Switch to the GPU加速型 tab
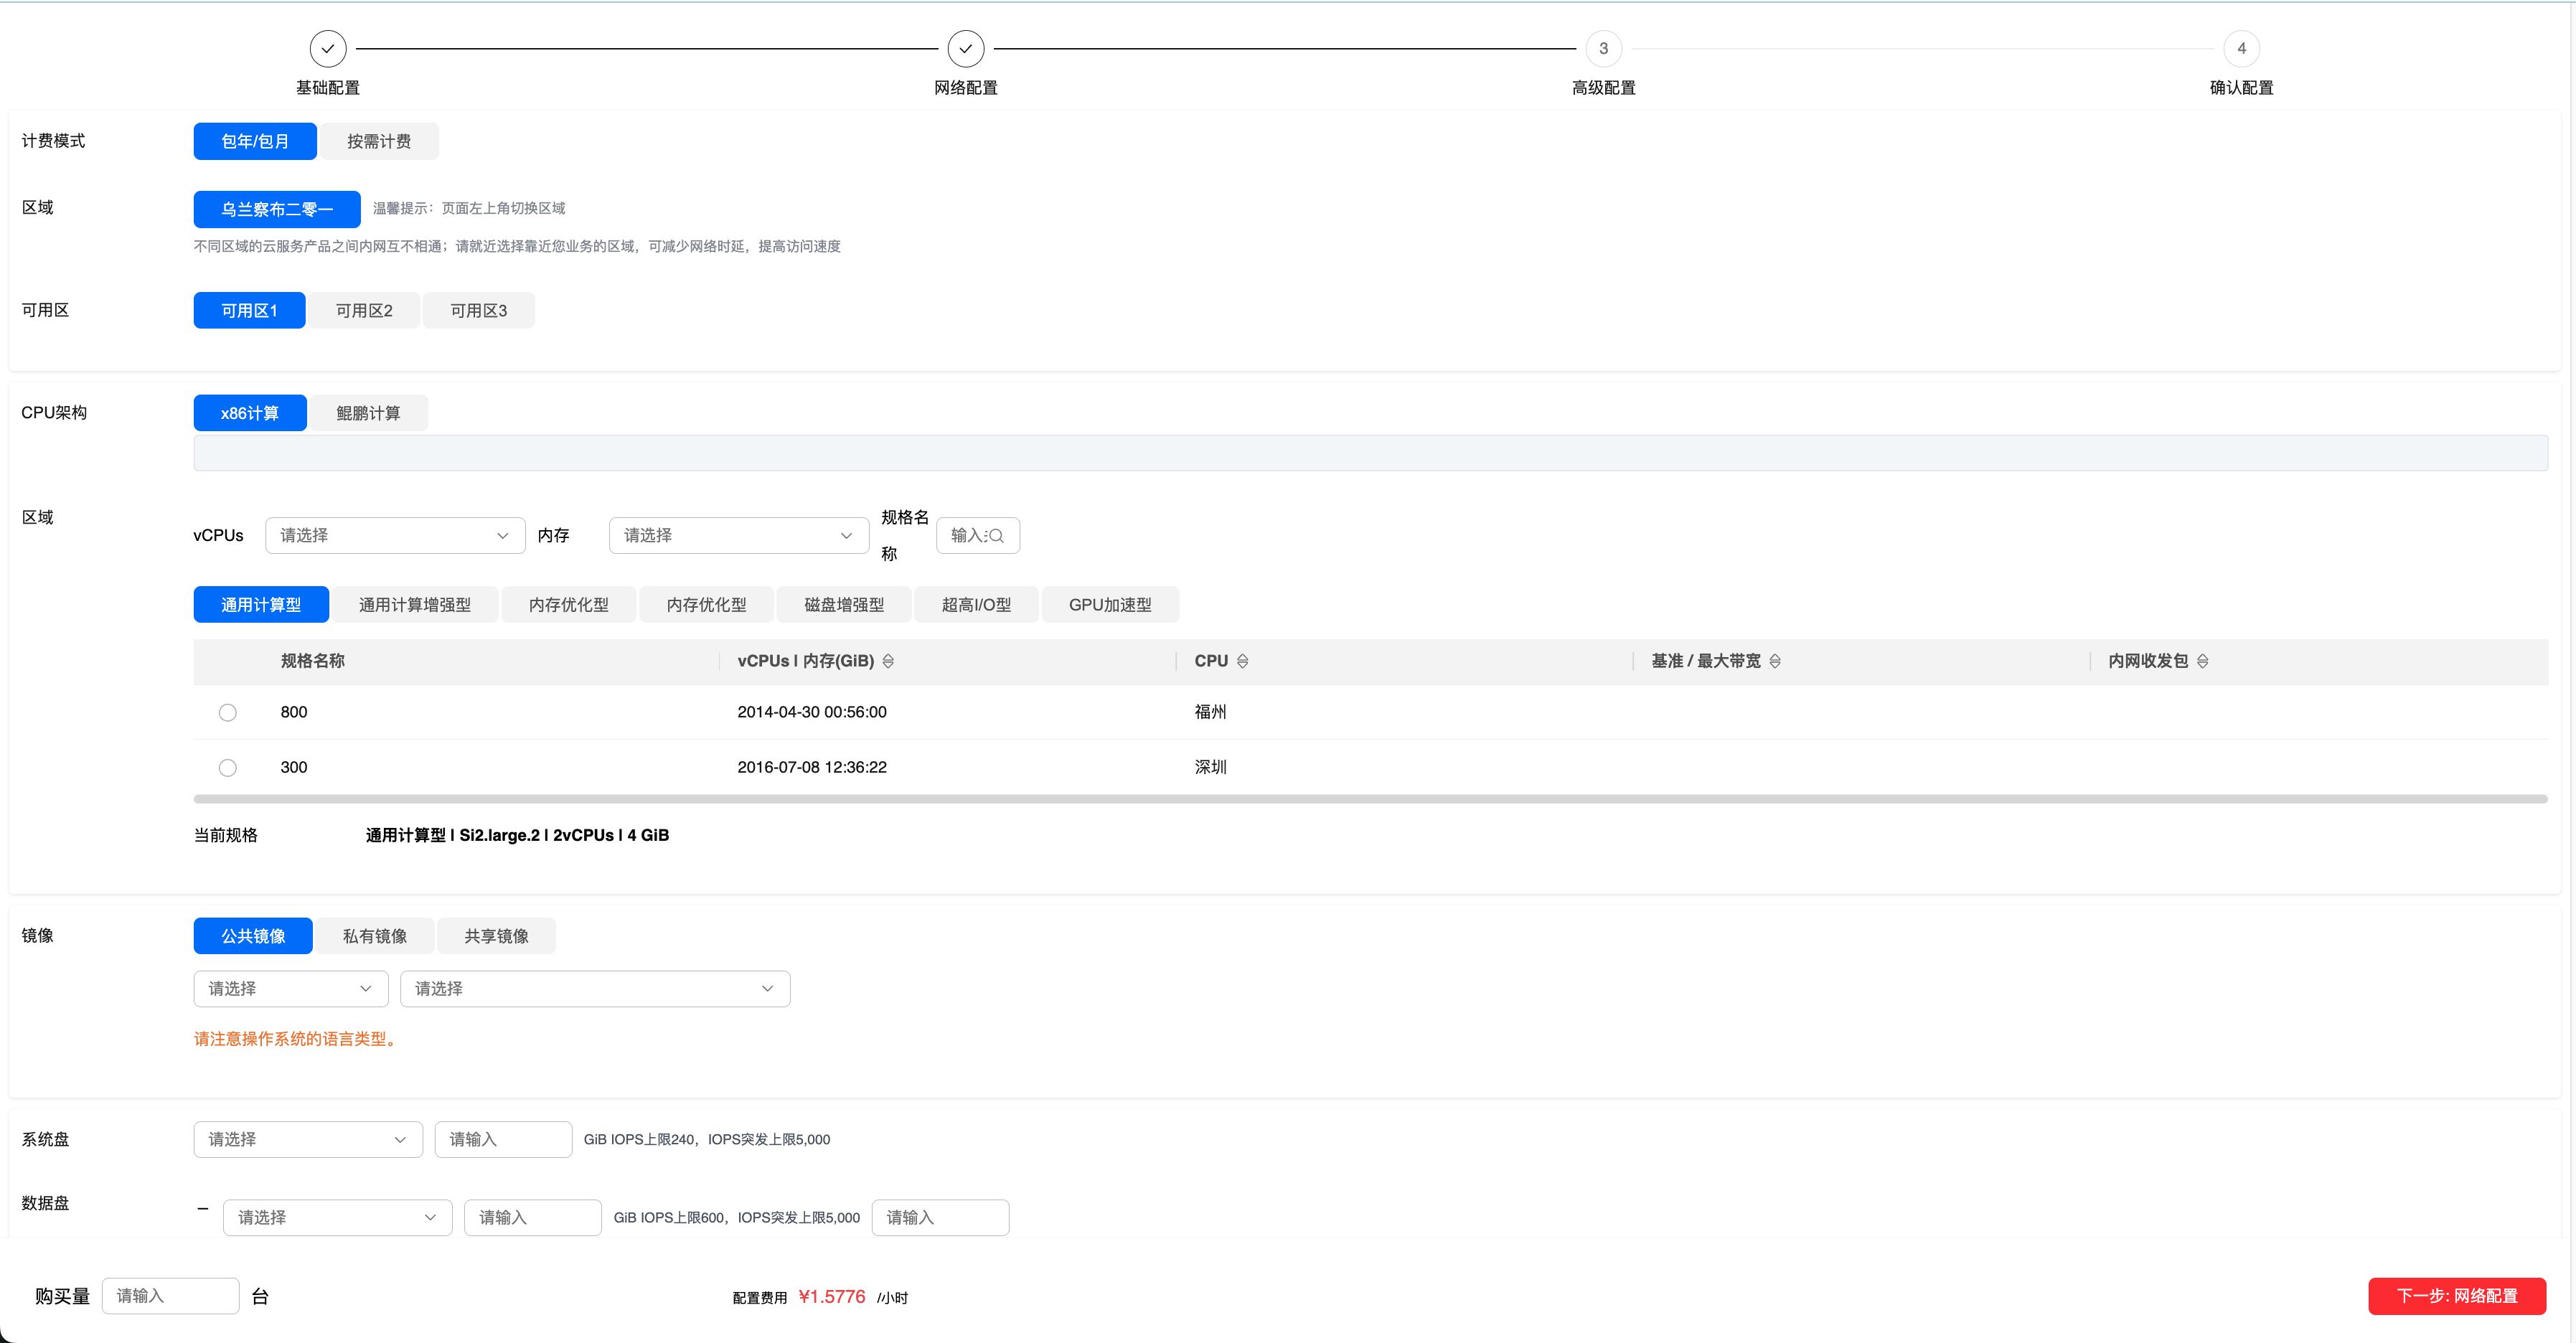Viewport: 2576px width, 1343px height. 1109,605
